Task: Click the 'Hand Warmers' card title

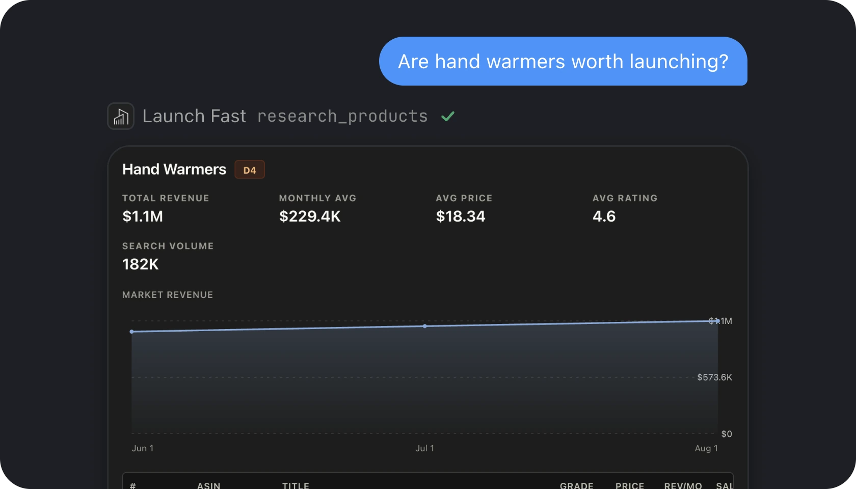Action: point(174,169)
